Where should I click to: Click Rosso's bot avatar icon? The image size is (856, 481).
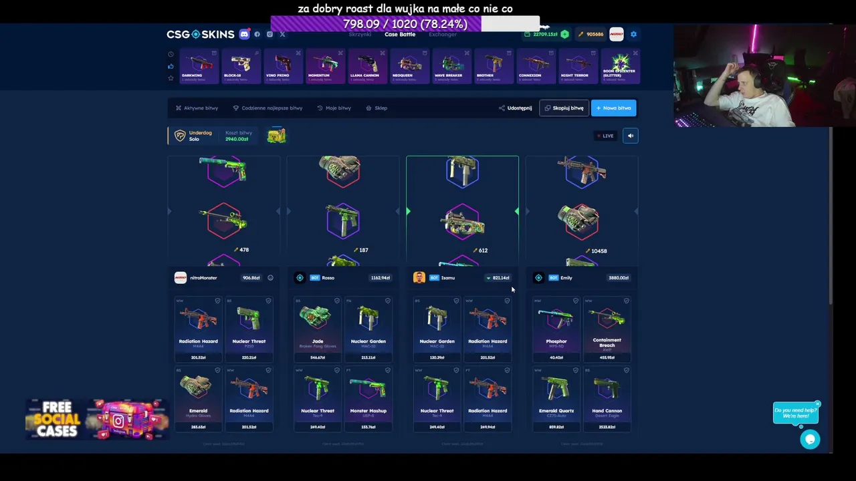point(300,277)
